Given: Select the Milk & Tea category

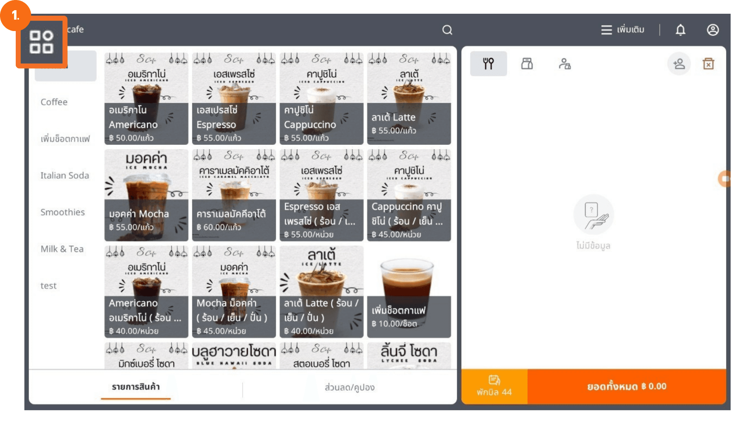Looking at the screenshot, I should (x=62, y=249).
